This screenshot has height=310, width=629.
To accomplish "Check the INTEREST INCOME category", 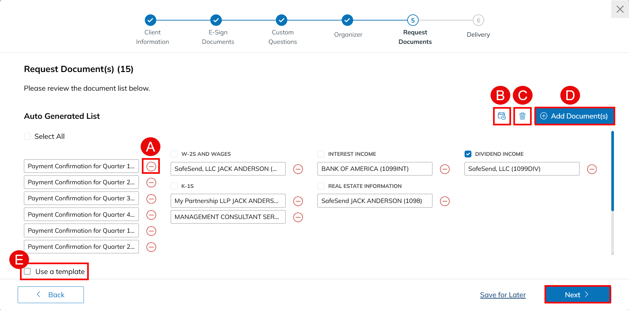I will (x=321, y=154).
